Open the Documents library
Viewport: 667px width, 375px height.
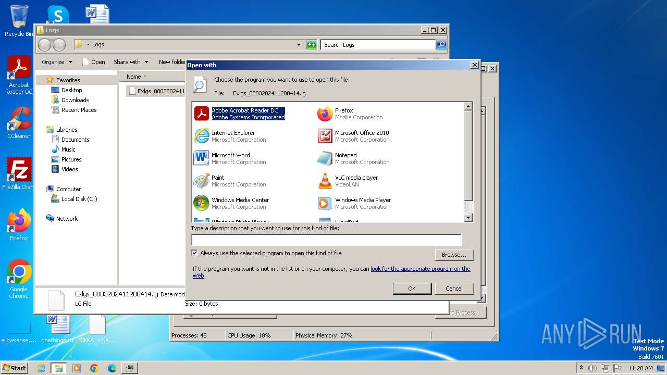click(x=75, y=140)
